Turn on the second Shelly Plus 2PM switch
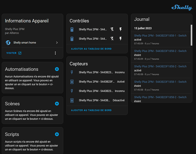 pos(120,39)
